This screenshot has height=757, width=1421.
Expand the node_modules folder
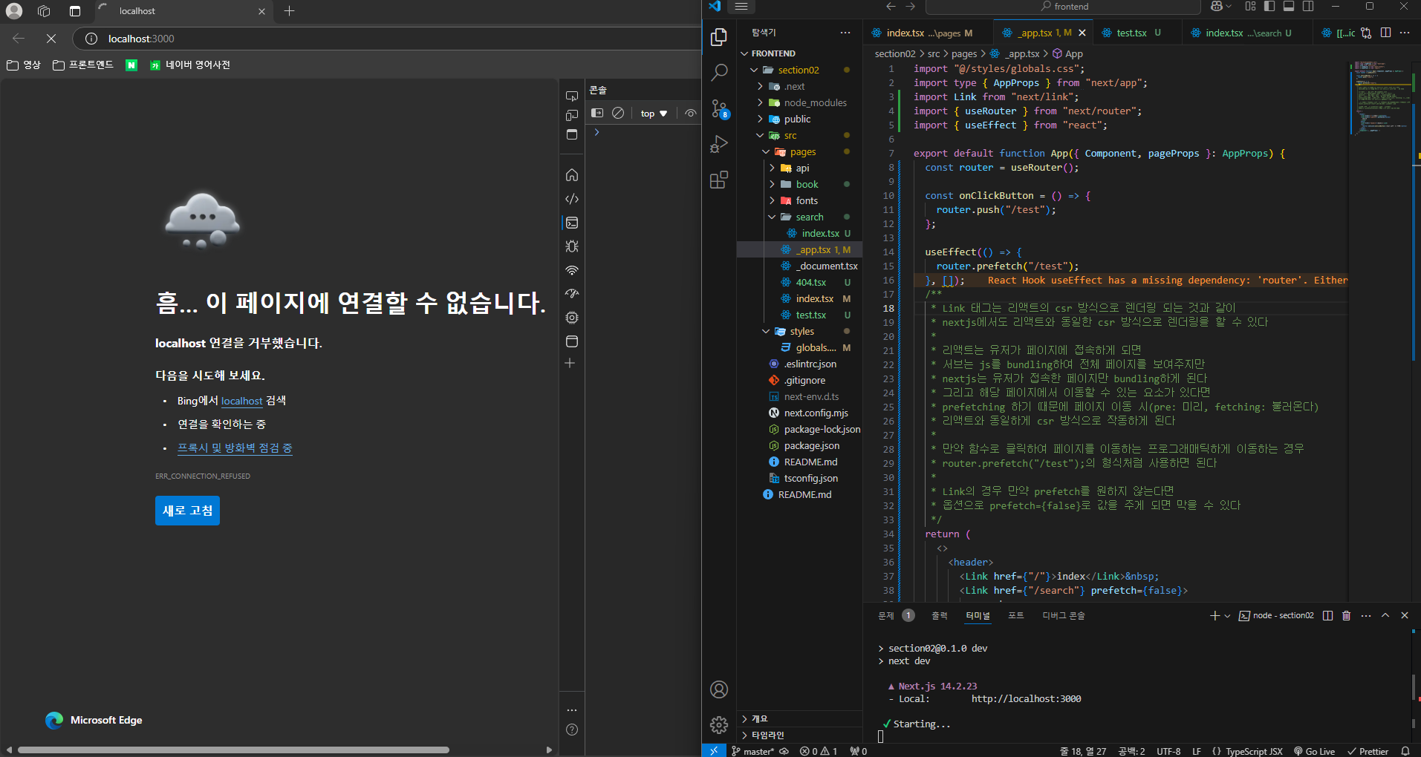pos(799,102)
